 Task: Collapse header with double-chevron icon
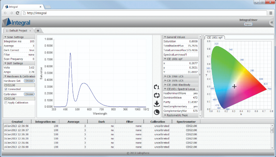pyautogui.click(x=272, y=22)
